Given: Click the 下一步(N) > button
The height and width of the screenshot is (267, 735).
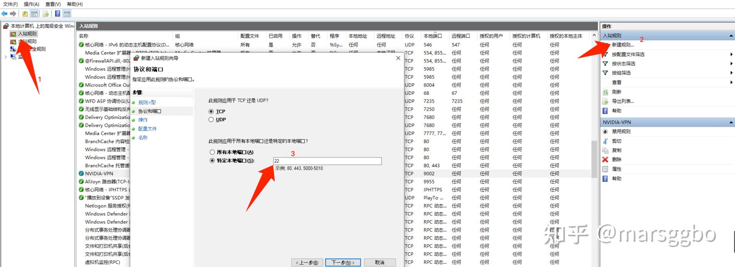Looking at the screenshot, I should point(343,262).
